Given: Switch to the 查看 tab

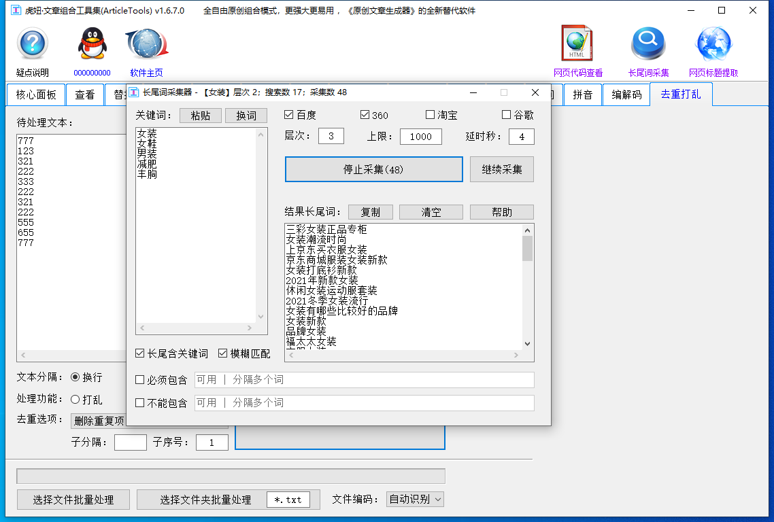Looking at the screenshot, I should pos(85,94).
